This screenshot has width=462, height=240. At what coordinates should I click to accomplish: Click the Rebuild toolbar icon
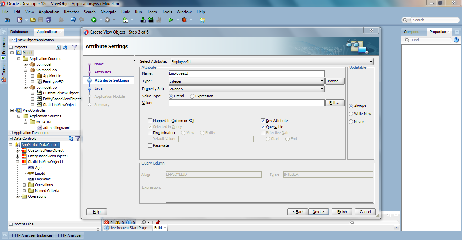(152, 20)
